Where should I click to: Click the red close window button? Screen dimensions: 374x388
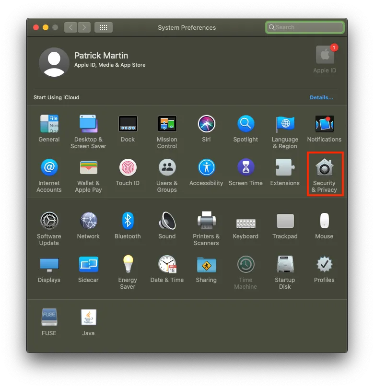pos(36,27)
